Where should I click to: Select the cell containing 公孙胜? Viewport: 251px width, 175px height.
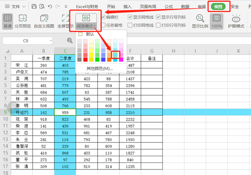pyautogui.click(x=22, y=85)
